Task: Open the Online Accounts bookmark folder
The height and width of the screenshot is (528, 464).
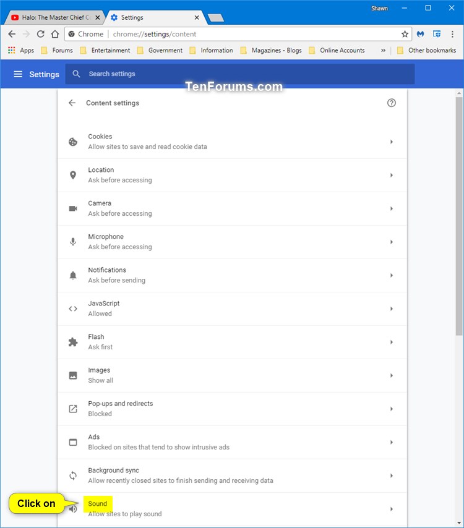Action: [337, 50]
